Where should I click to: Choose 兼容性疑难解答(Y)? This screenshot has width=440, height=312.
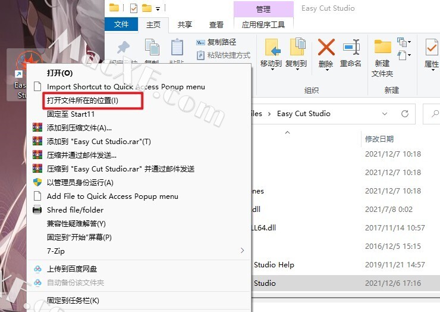click(139, 224)
